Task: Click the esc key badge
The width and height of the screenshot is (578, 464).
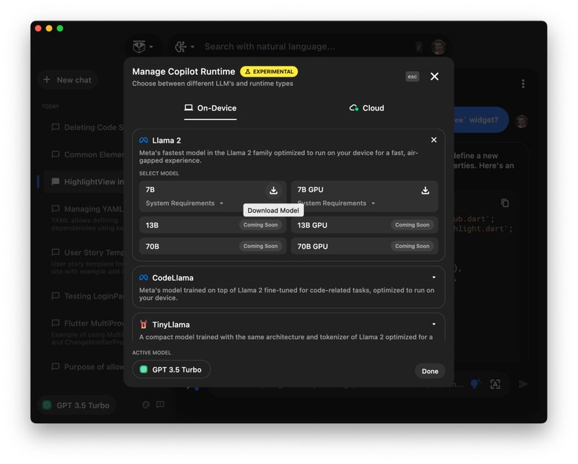Action: tap(412, 76)
